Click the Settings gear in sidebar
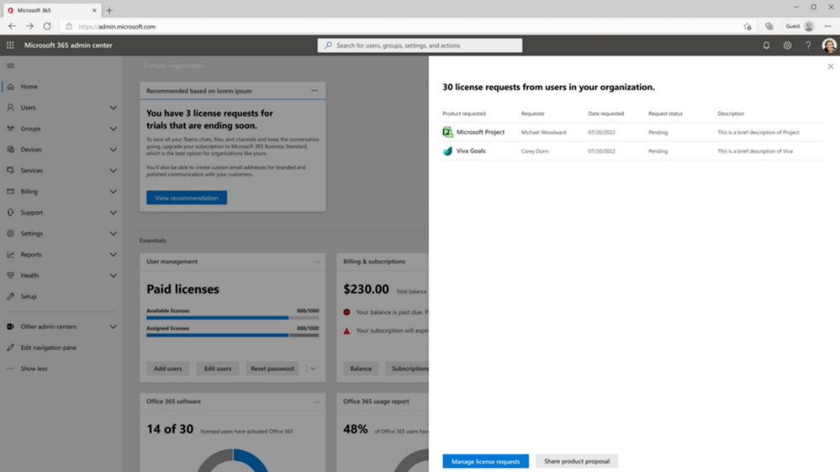This screenshot has width=840, height=472. 10,234
